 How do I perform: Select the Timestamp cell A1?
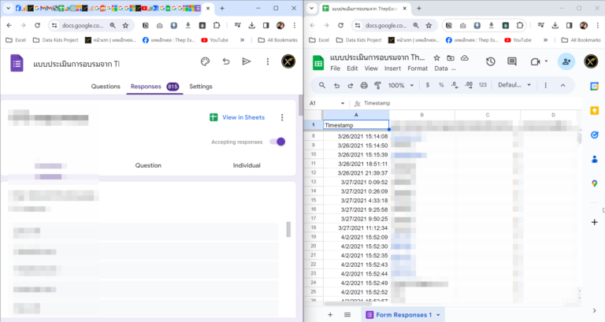click(356, 125)
